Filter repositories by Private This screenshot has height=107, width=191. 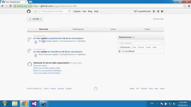coord(148,47)
